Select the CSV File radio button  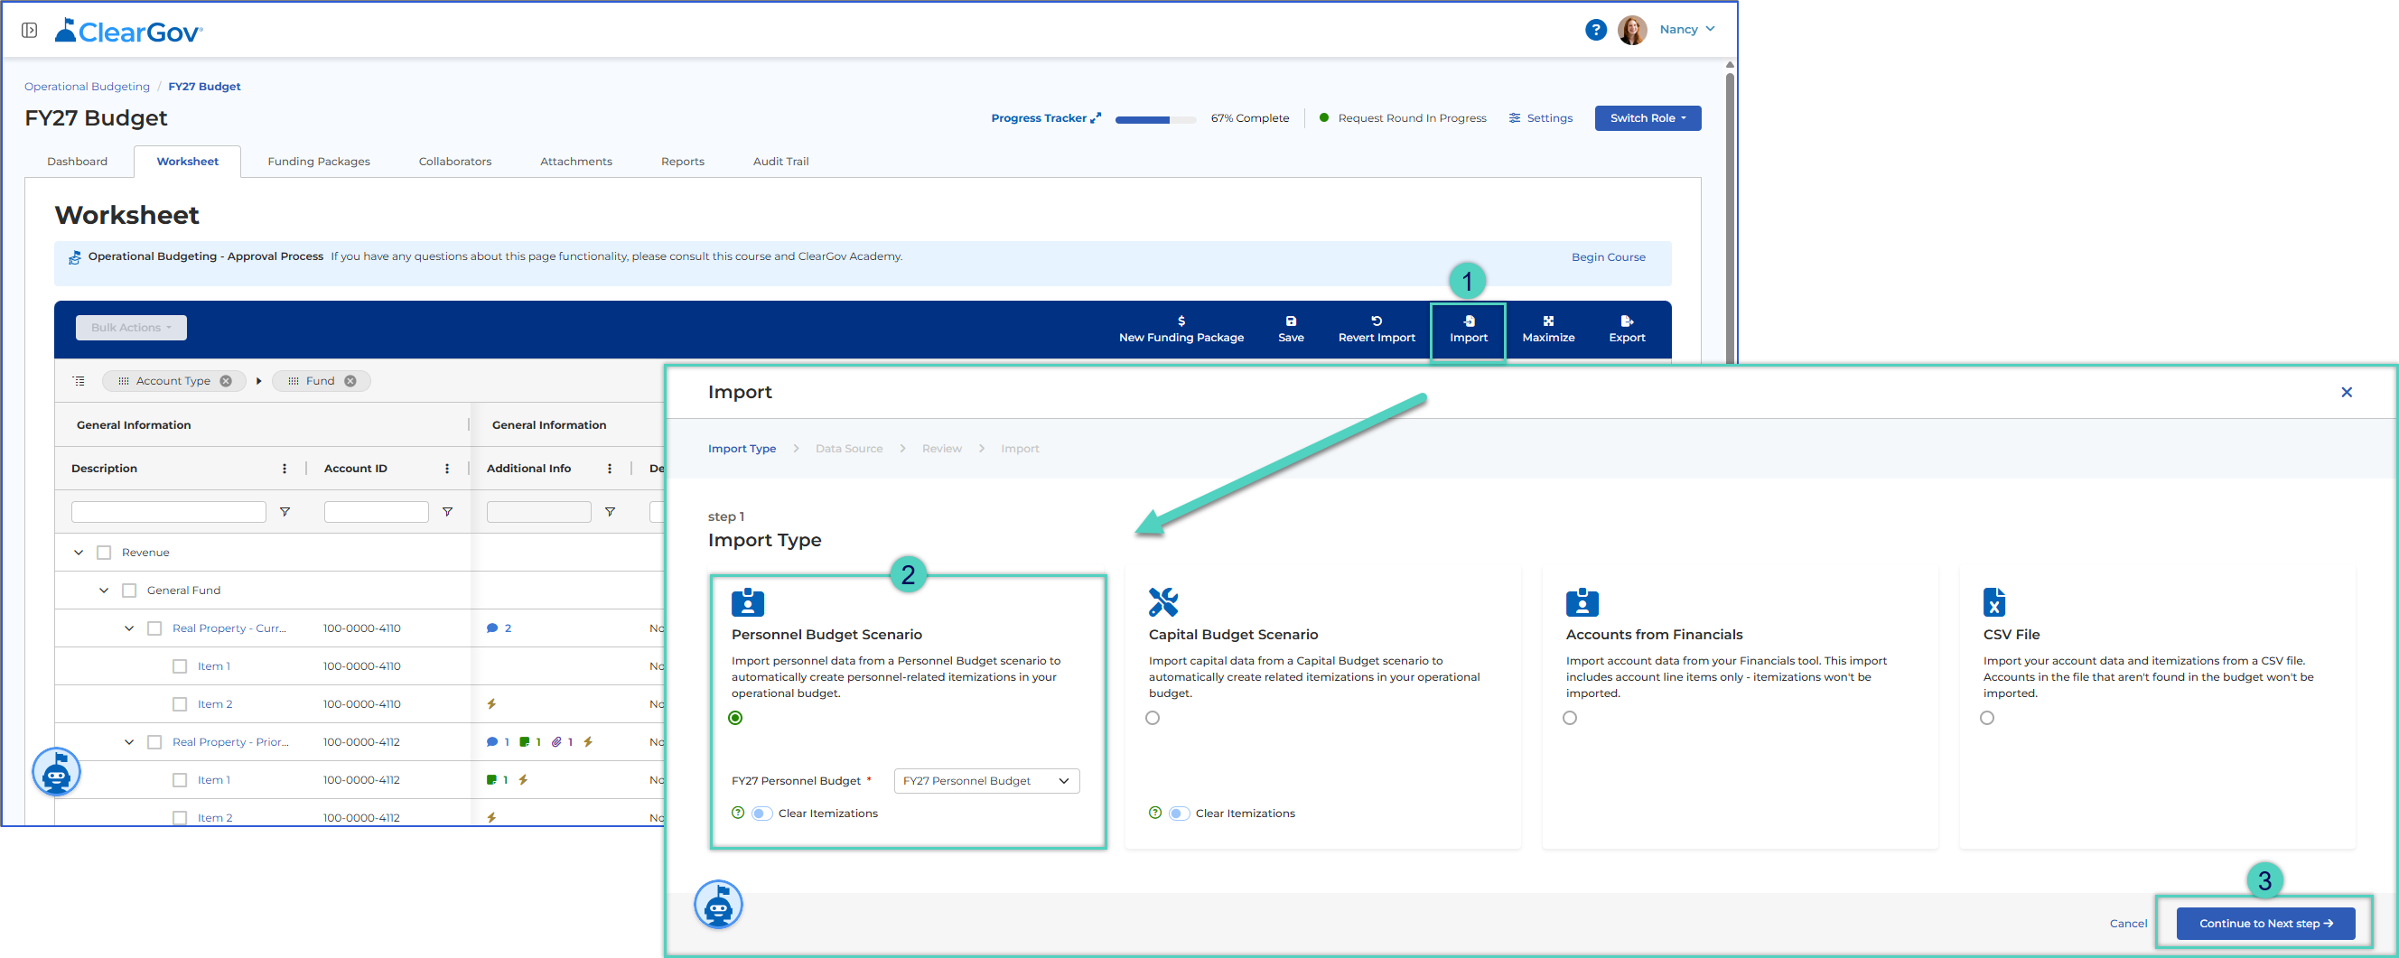click(1987, 718)
